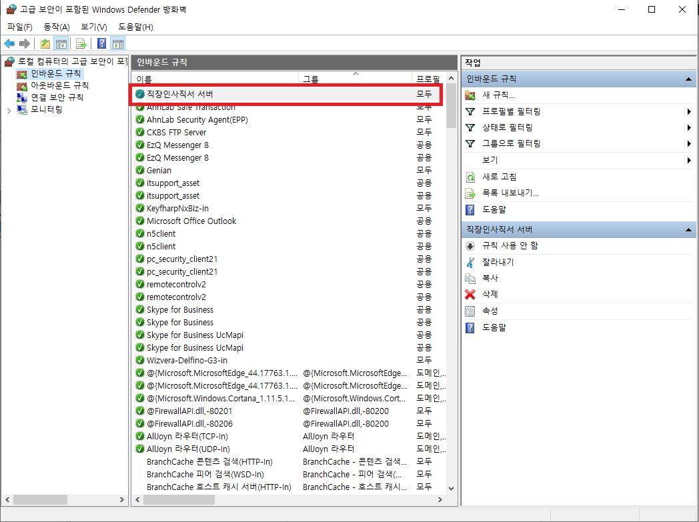Click the 목록 내보내기 export icon
The width and height of the screenshot is (699, 522).
pos(470,193)
